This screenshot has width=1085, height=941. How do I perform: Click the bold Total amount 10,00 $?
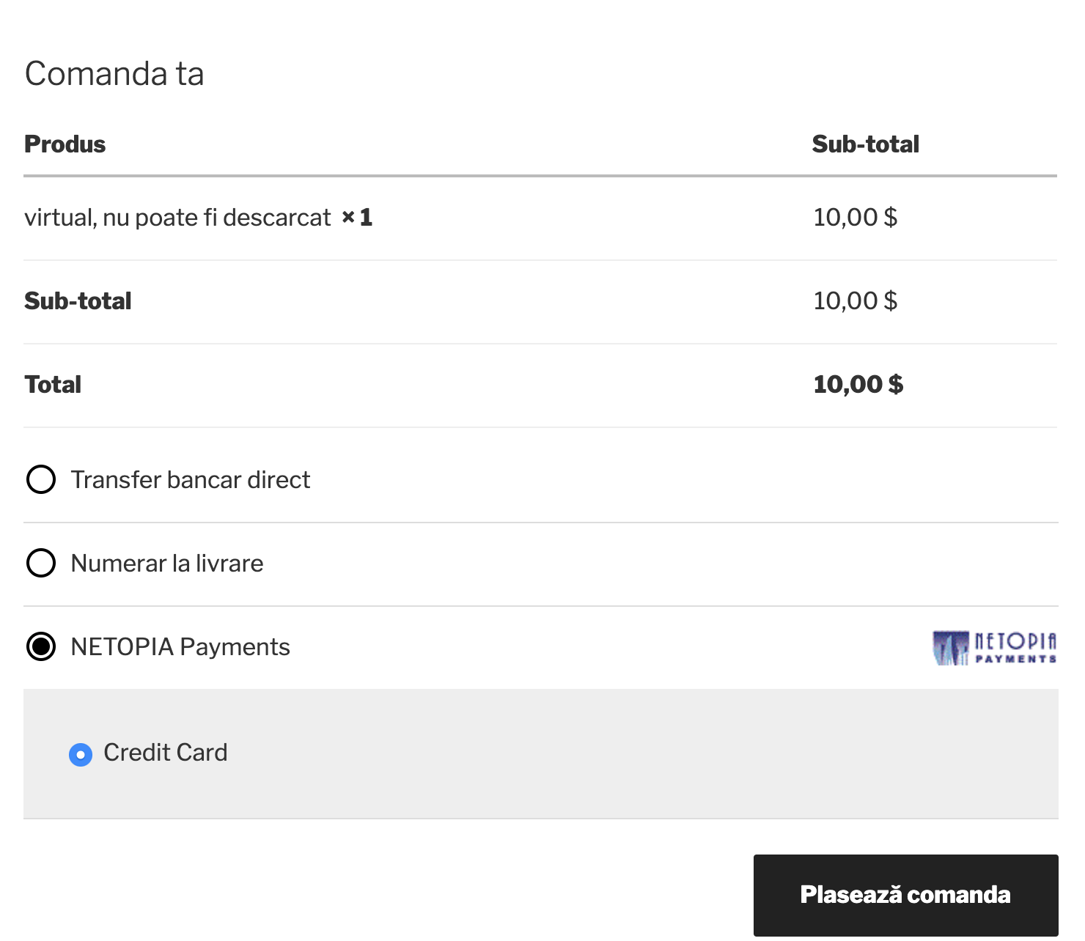click(x=858, y=385)
